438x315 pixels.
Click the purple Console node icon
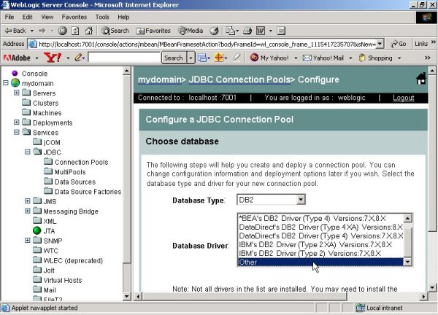pos(15,74)
